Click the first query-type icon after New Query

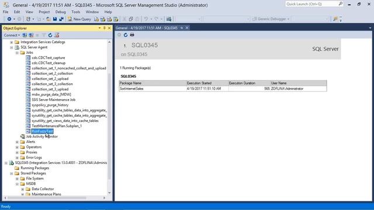[x=96, y=19]
